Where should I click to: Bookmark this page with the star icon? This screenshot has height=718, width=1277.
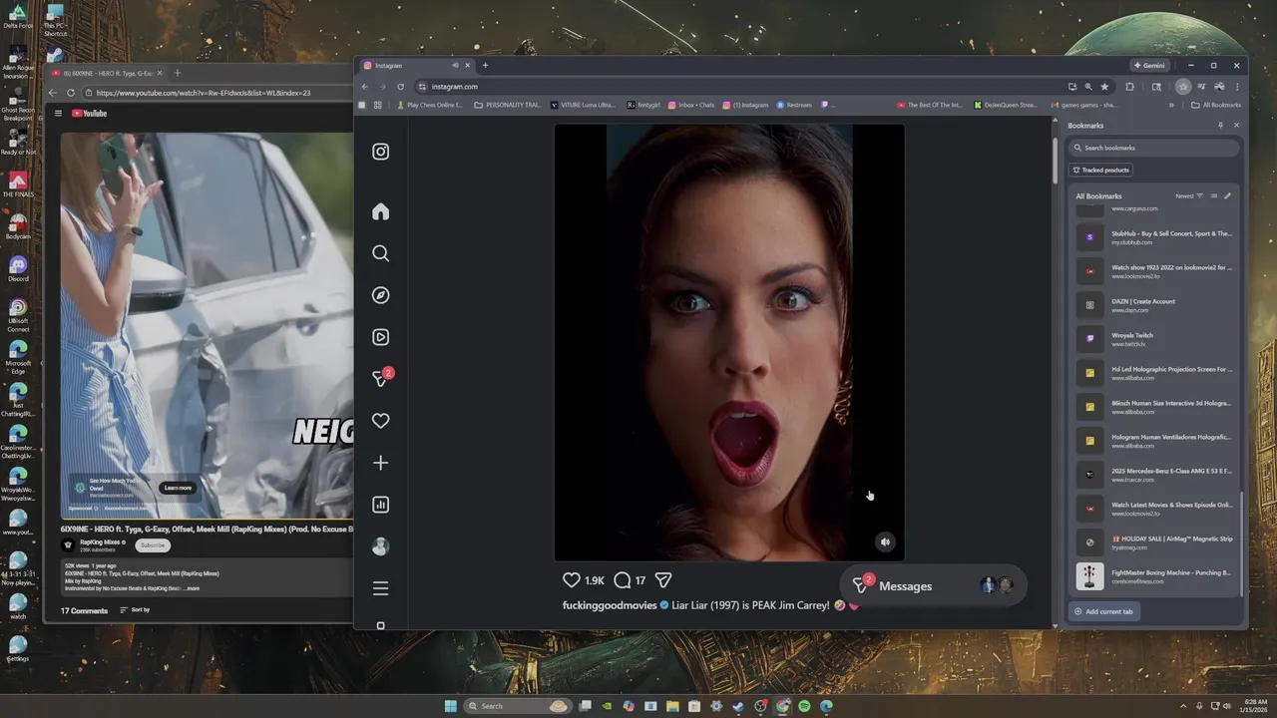[1104, 87]
